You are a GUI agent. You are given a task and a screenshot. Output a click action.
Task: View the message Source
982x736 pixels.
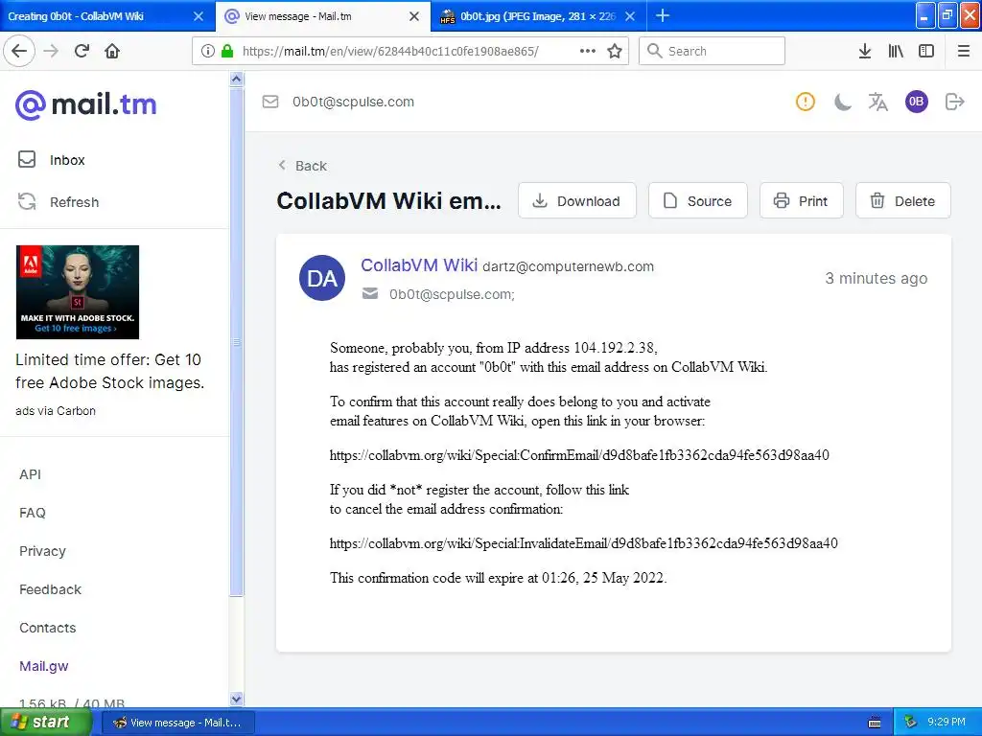click(x=698, y=201)
